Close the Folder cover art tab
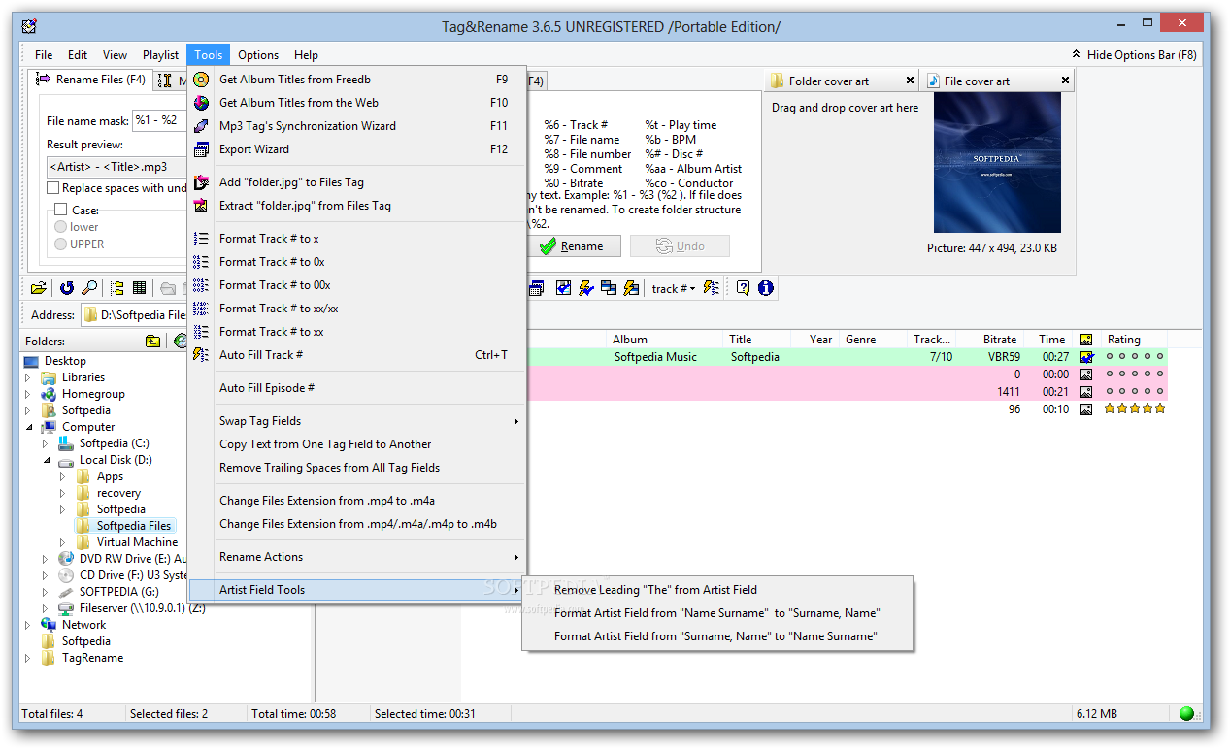Viewport: 1230px width, 749px height. pos(910,81)
